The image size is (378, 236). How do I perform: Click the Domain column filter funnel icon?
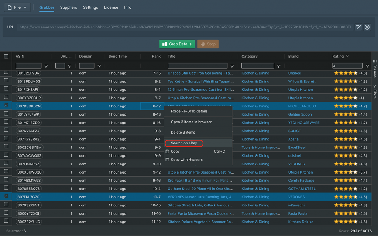pos(99,66)
